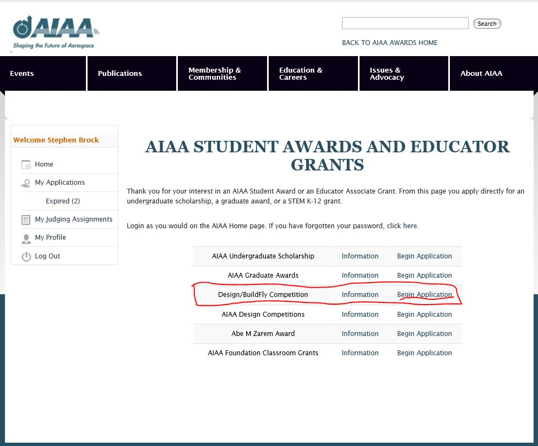This screenshot has width=538, height=446.
Task: Open Back to AIAA Awards Home link
Action: tap(389, 43)
